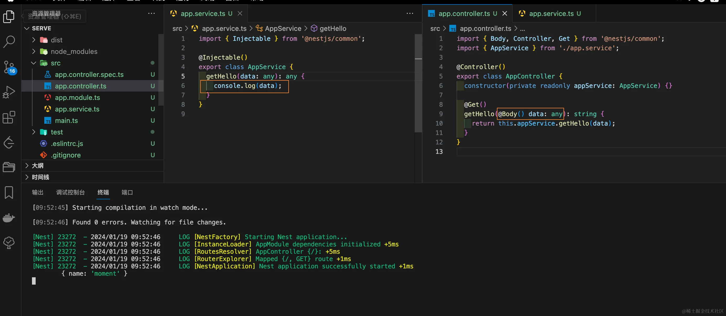Expand the dist folder
The height and width of the screenshot is (316, 726).
[56, 40]
